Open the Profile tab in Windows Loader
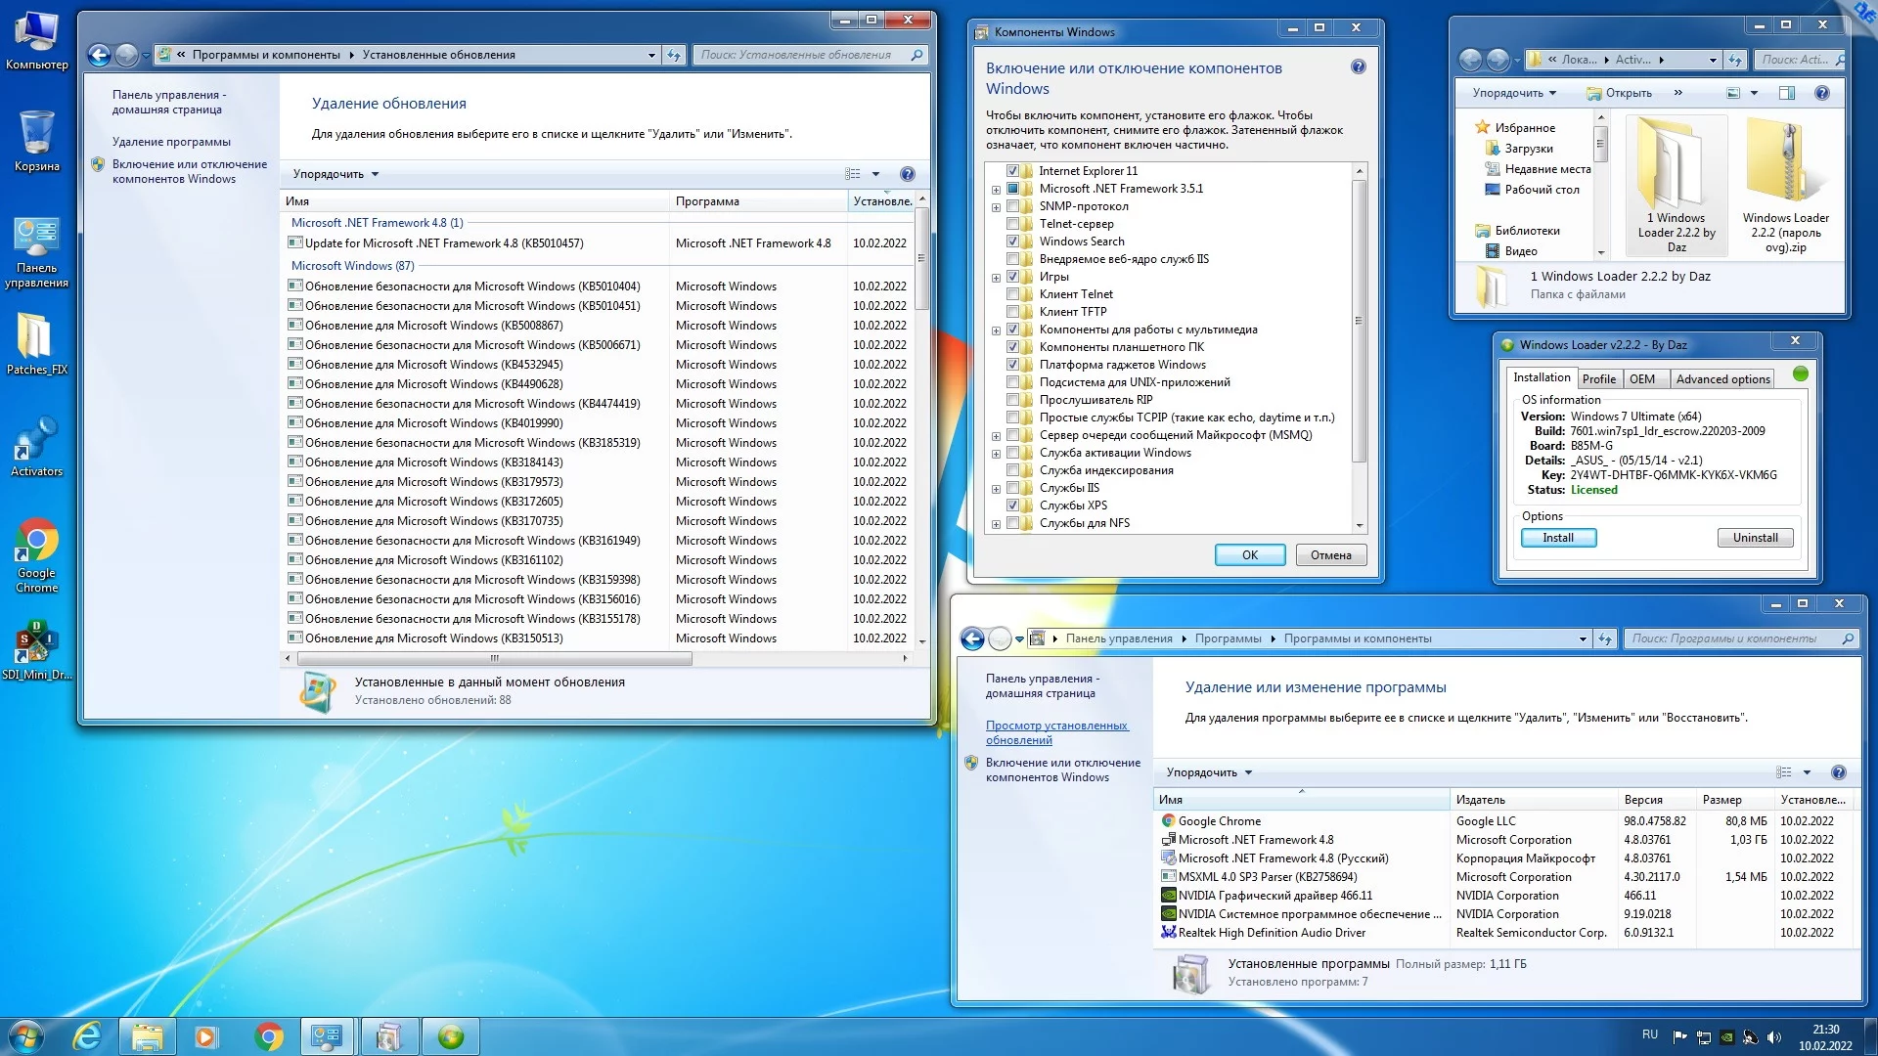 point(1598,379)
